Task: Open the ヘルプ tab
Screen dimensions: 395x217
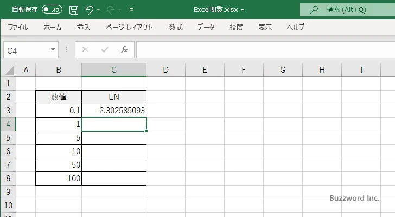Action: (x=296, y=27)
